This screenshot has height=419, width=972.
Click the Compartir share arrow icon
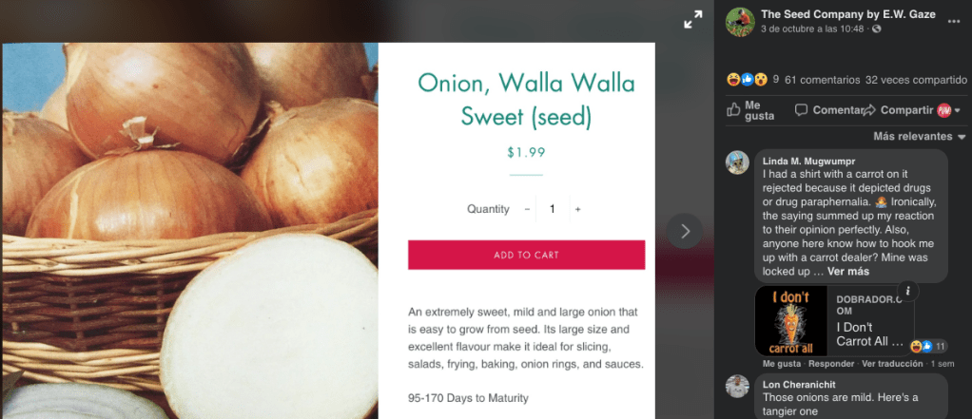(869, 110)
